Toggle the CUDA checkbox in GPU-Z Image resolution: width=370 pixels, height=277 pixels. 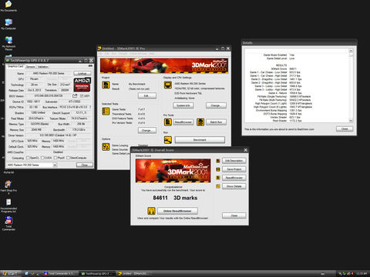pyautogui.click(x=42, y=158)
